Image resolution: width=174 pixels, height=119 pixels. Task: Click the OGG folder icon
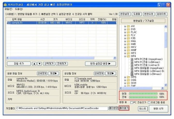click(x=128, y=80)
